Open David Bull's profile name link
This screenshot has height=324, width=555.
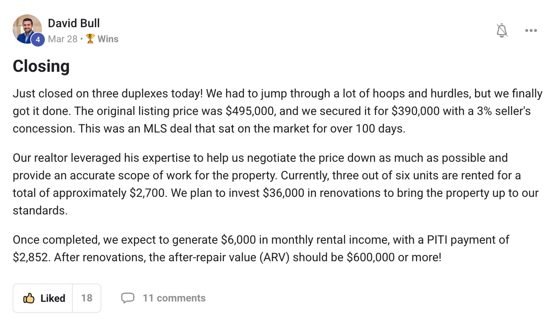click(74, 23)
